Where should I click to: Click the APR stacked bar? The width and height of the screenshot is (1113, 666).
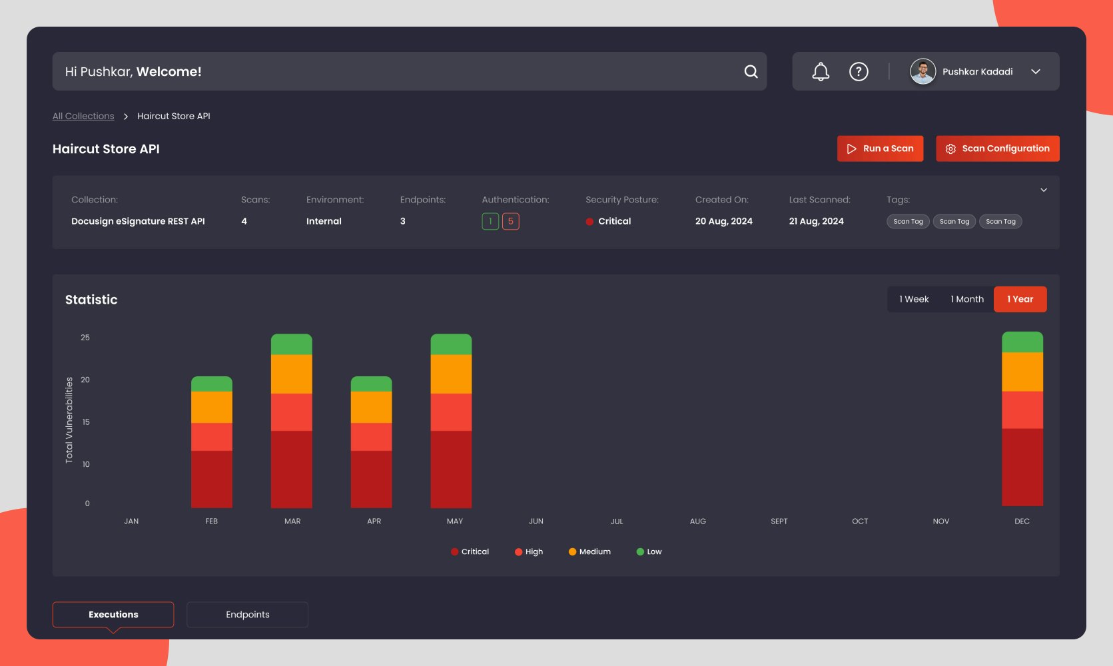coord(372,442)
